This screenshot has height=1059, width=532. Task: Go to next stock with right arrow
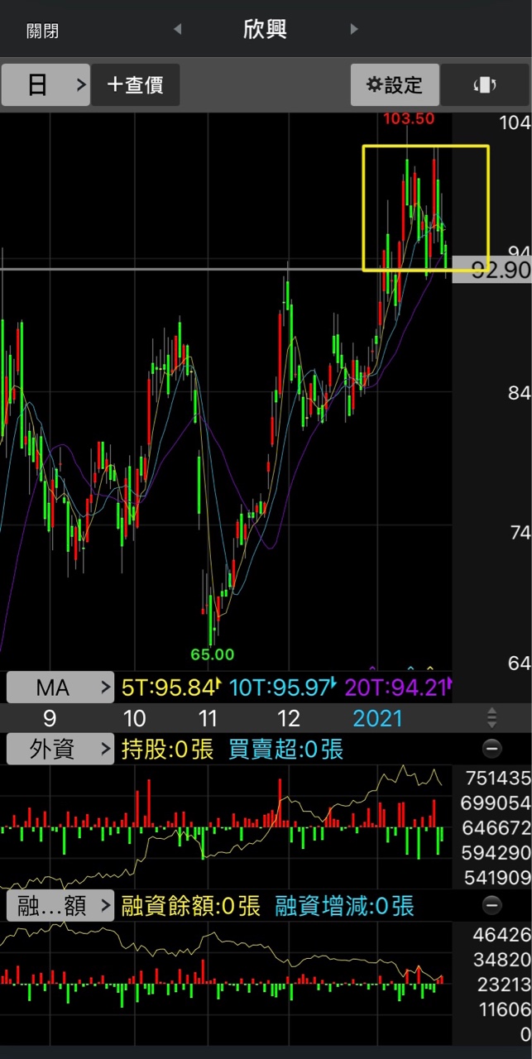(x=354, y=30)
